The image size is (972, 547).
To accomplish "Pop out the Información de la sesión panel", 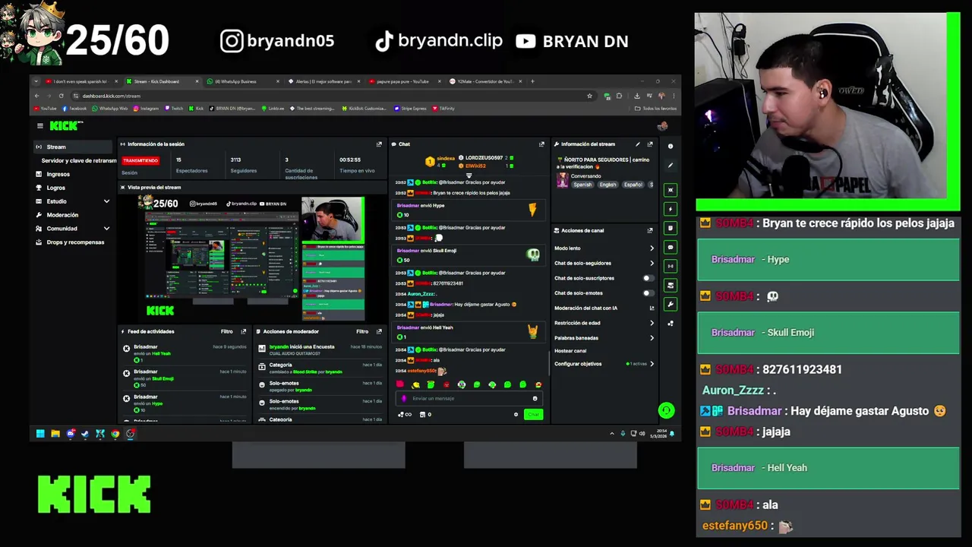I will tap(379, 144).
